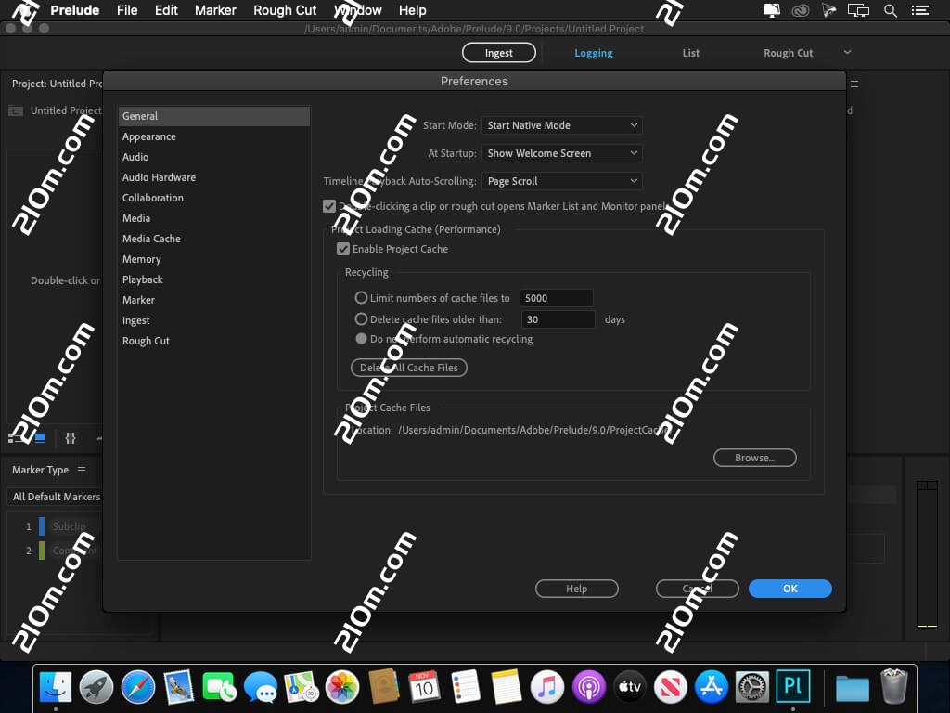This screenshot has height=713, width=950.
Task: Click the cache file limit field 5000
Action: point(557,298)
